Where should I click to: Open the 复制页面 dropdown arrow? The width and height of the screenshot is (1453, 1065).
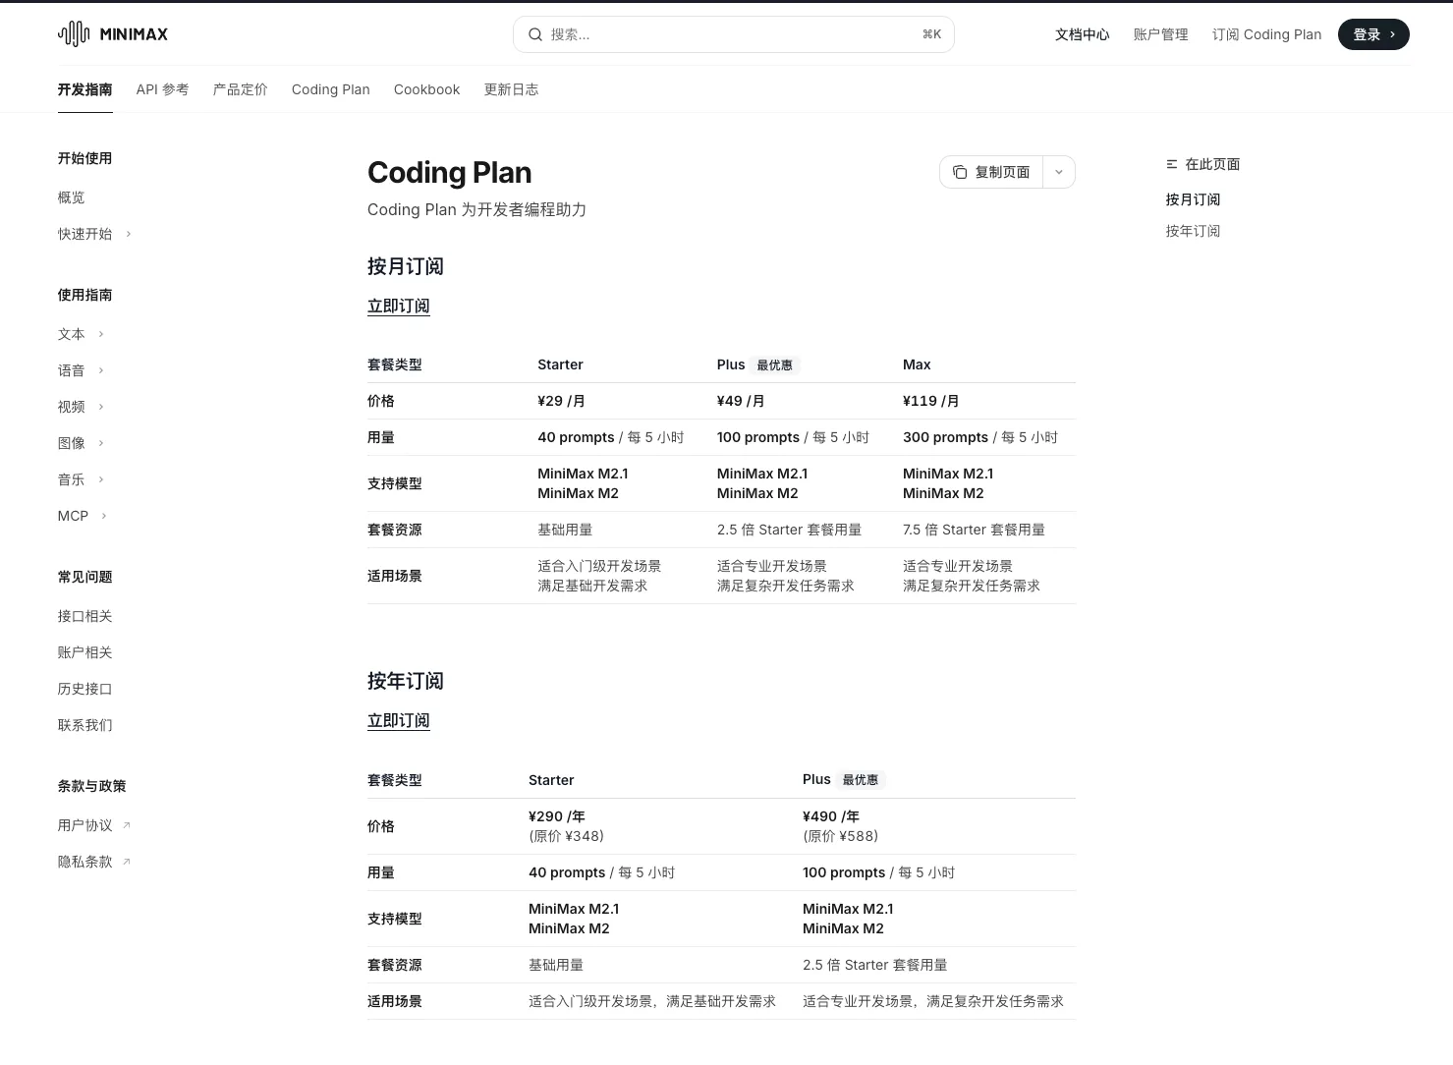(1059, 172)
